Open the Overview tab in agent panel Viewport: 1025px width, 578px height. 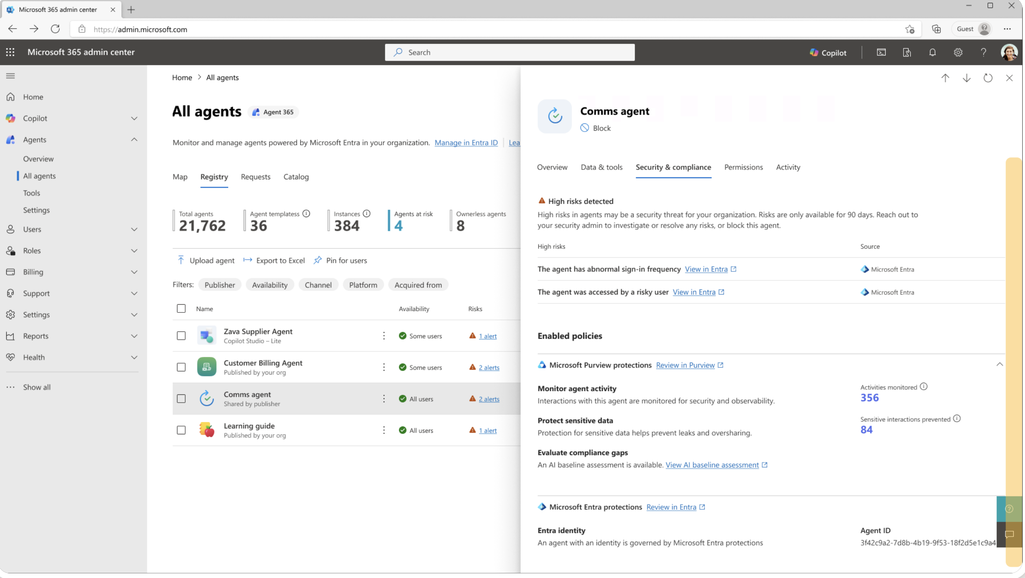552,168
